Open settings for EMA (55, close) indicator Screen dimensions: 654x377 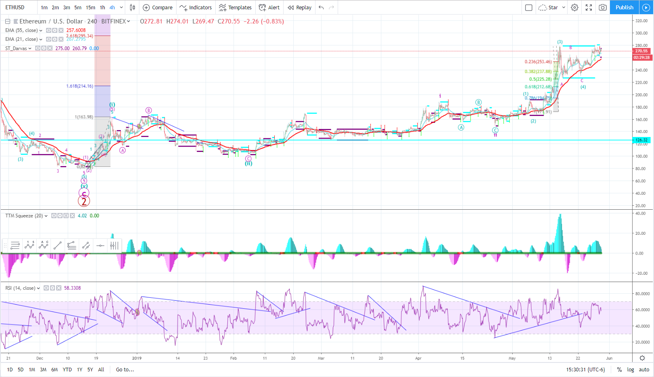click(x=55, y=30)
